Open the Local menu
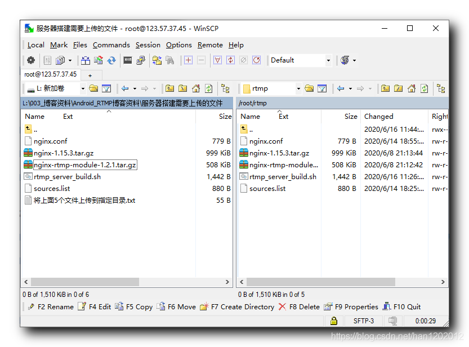 coord(36,45)
